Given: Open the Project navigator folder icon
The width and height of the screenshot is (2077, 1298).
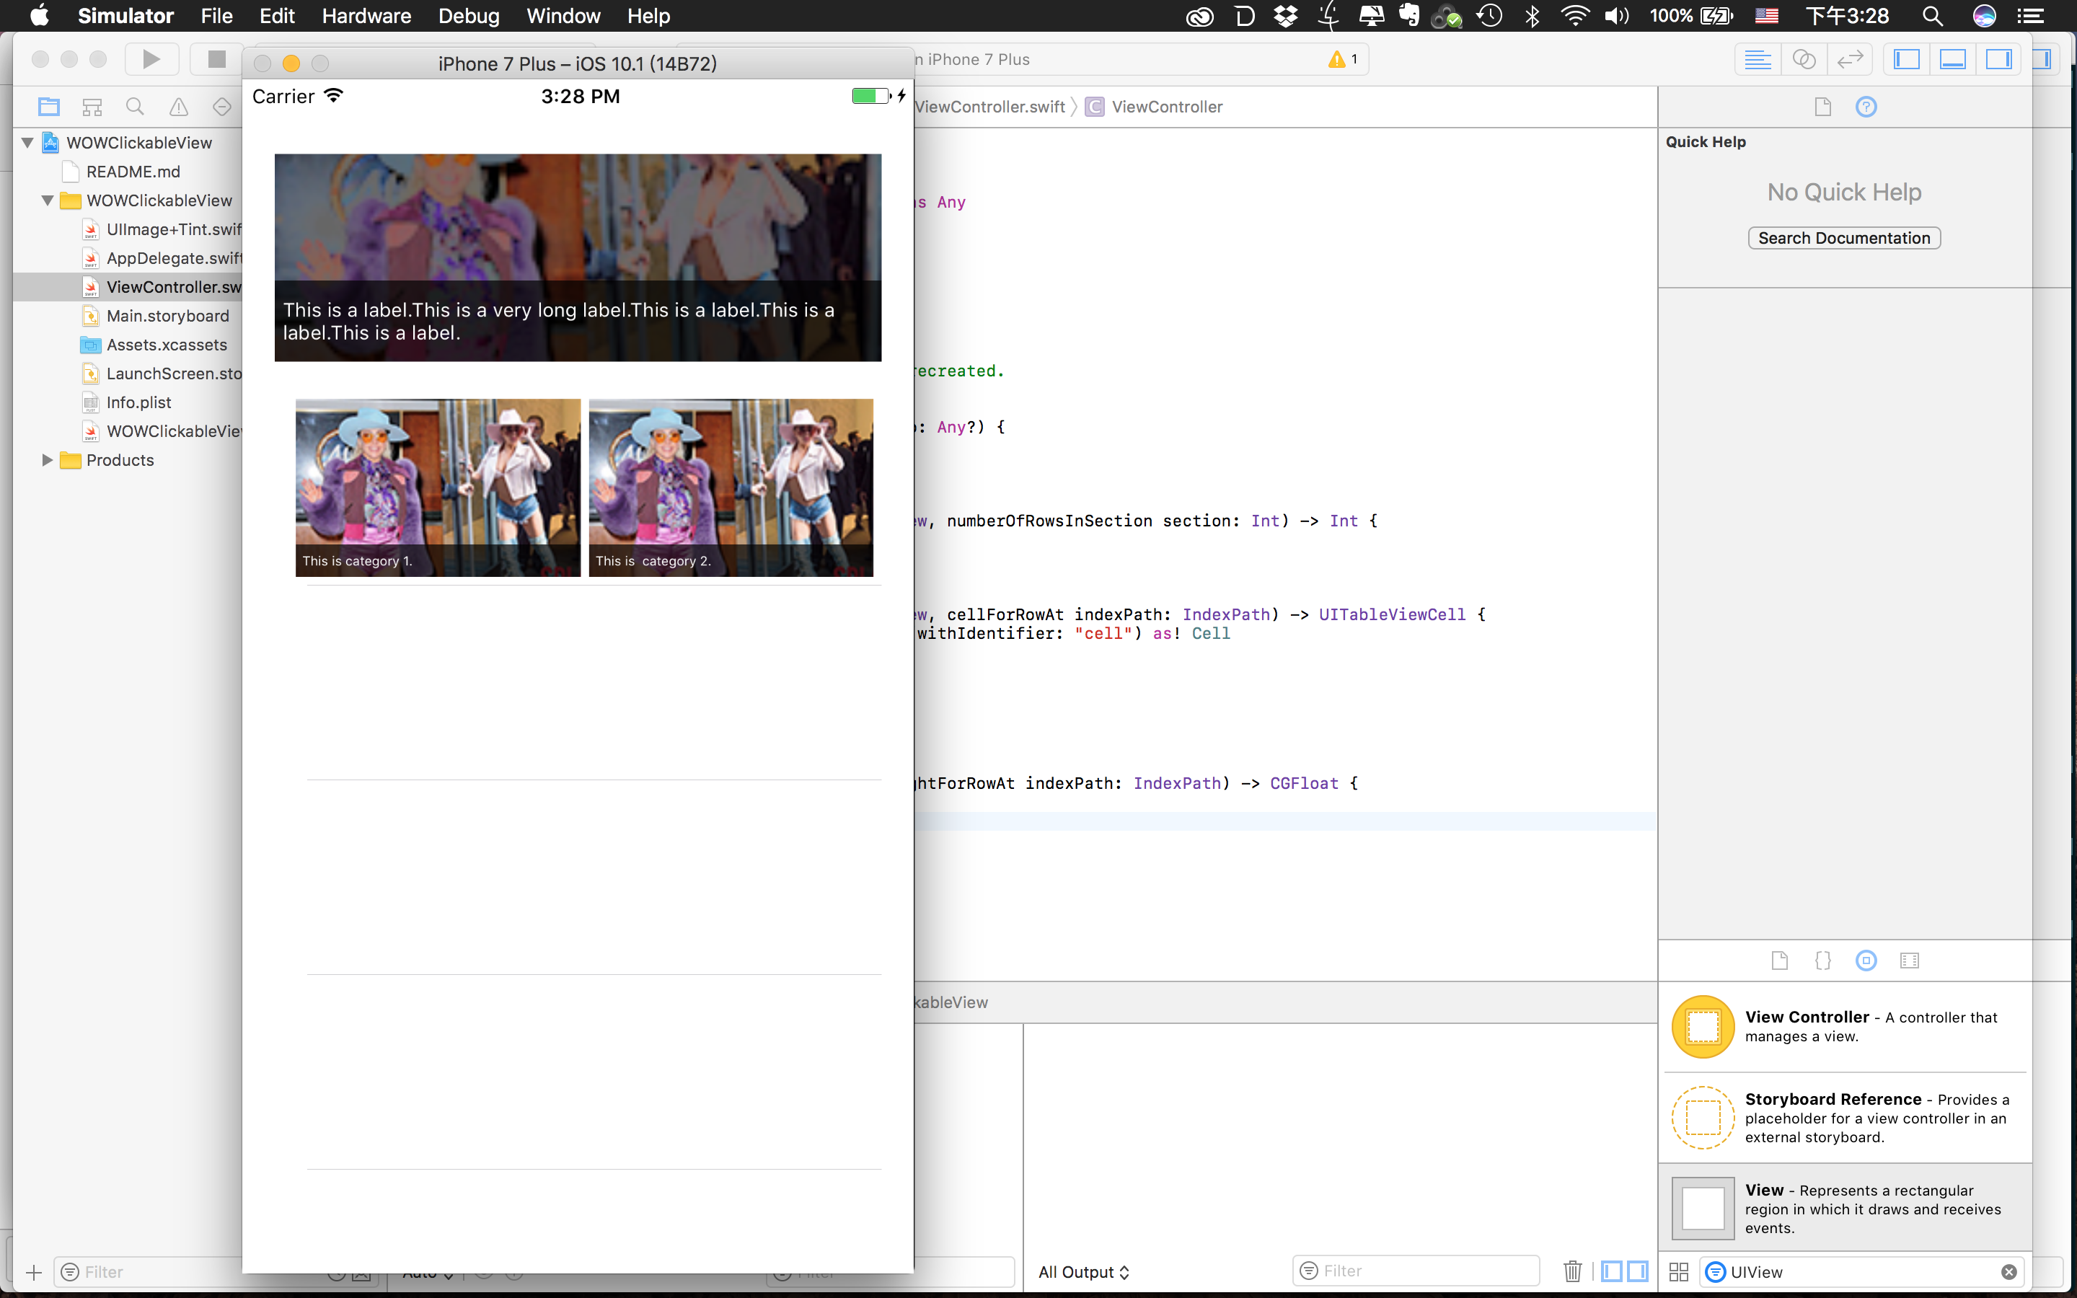Looking at the screenshot, I should coord(49,107).
